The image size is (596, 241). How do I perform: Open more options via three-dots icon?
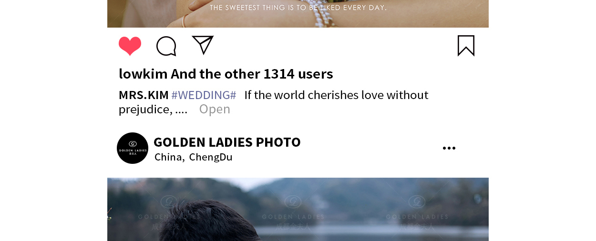449,148
